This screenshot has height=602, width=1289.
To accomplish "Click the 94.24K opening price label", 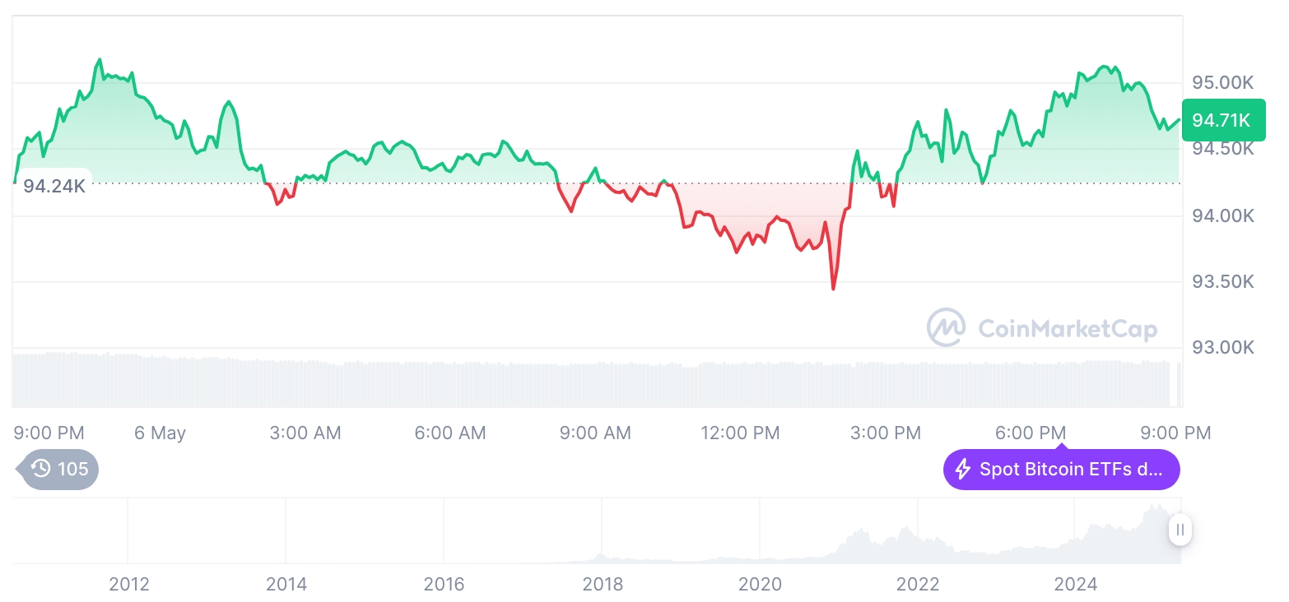I will tap(54, 186).
